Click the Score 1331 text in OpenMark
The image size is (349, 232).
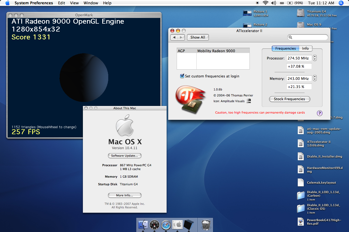[31, 37]
